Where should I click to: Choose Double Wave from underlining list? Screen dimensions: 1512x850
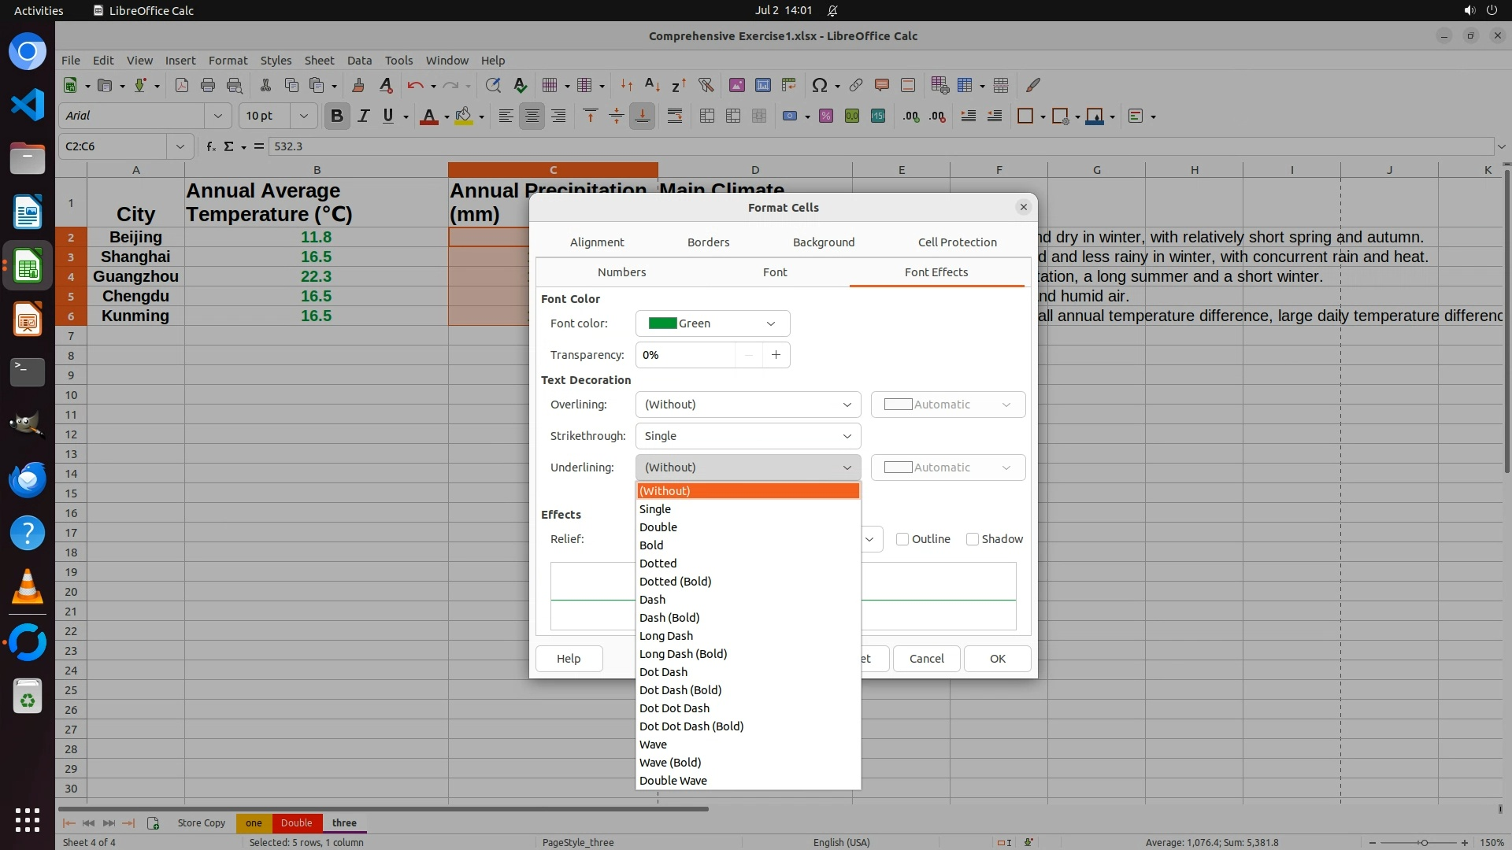point(673,781)
